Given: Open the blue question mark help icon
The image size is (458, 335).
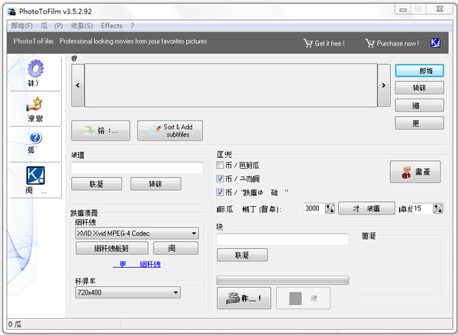Looking at the screenshot, I should click(35, 137).
